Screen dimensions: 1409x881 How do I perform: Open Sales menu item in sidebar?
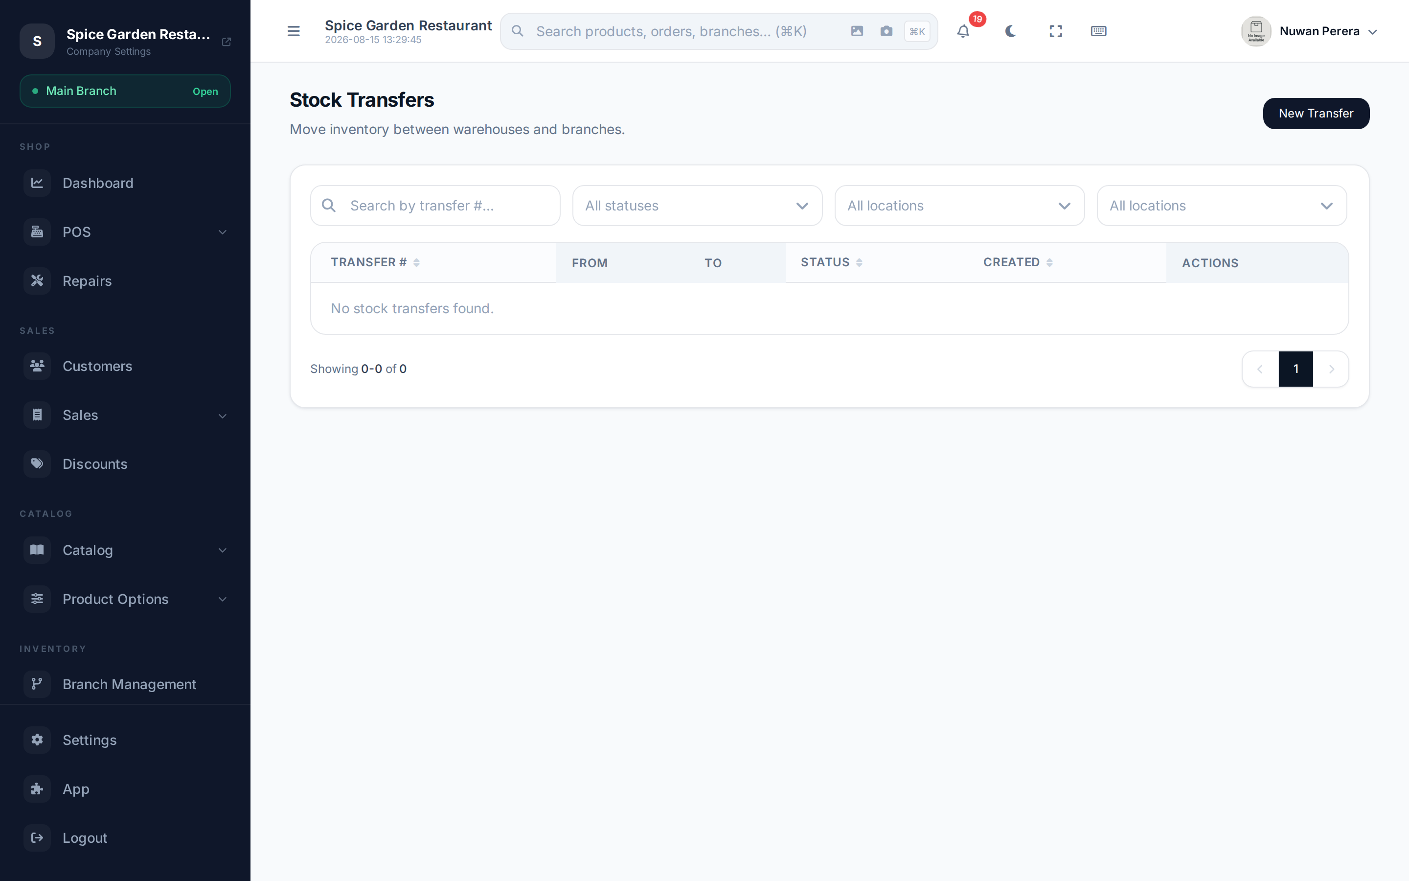coord(125,415)
